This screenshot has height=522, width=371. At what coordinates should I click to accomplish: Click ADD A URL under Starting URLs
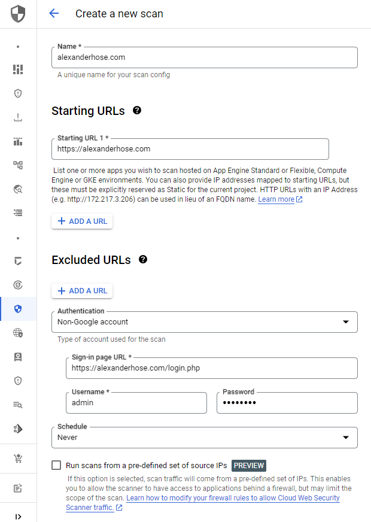click(x=81, y=221)
